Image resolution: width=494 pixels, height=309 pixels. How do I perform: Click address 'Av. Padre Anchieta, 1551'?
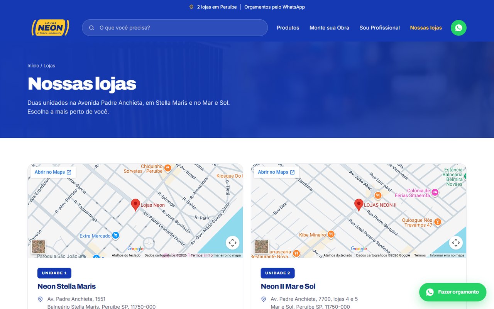tap(76, 299)
